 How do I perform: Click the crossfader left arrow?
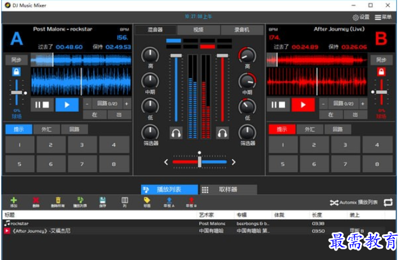click(x=166, y=162)
